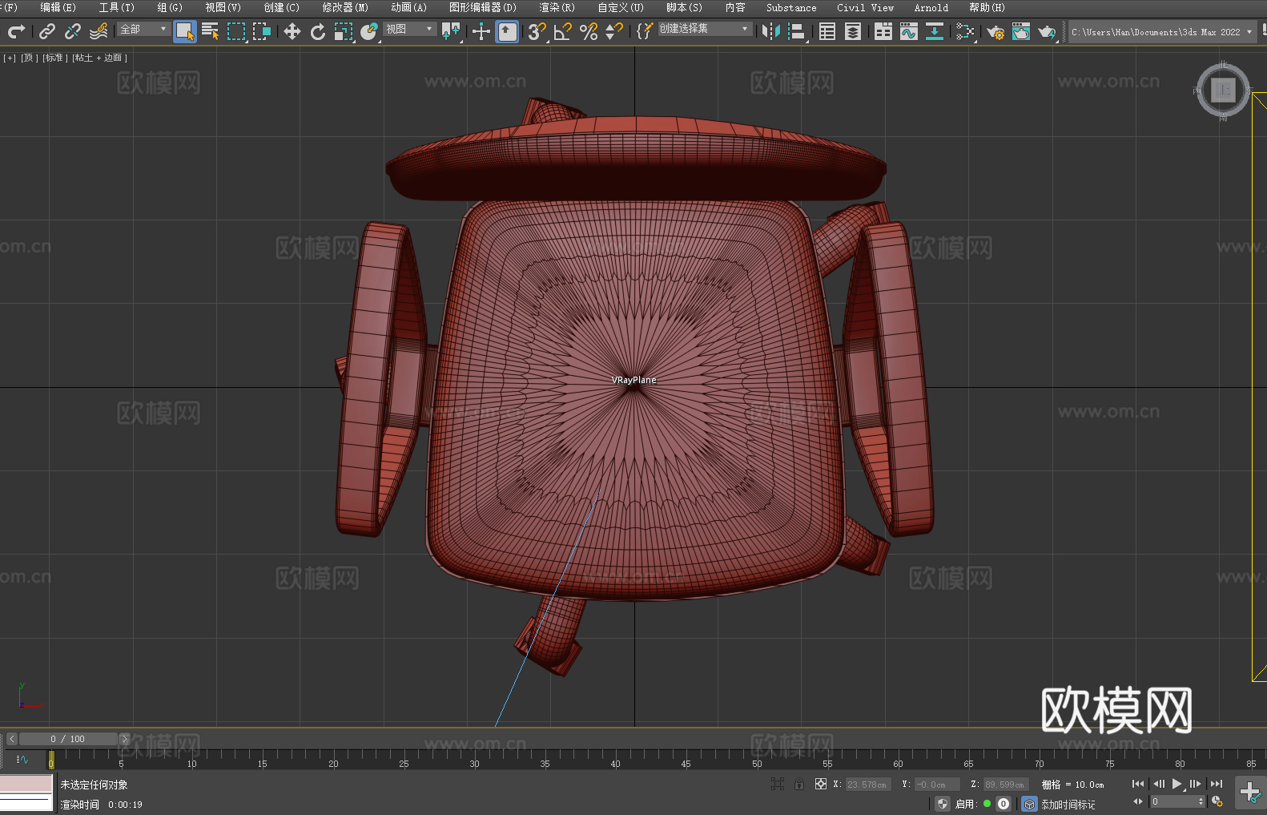The image size is (1267, 815).
Task: Open the 创建选择集 named selection dropdown
Action: coord(705,29)
